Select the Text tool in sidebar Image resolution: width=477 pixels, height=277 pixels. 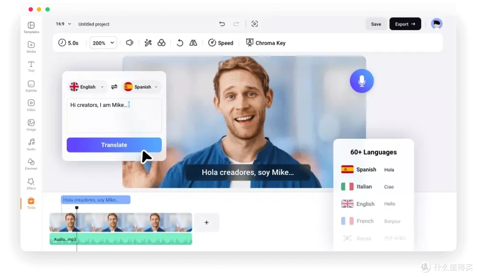(31, 66)
